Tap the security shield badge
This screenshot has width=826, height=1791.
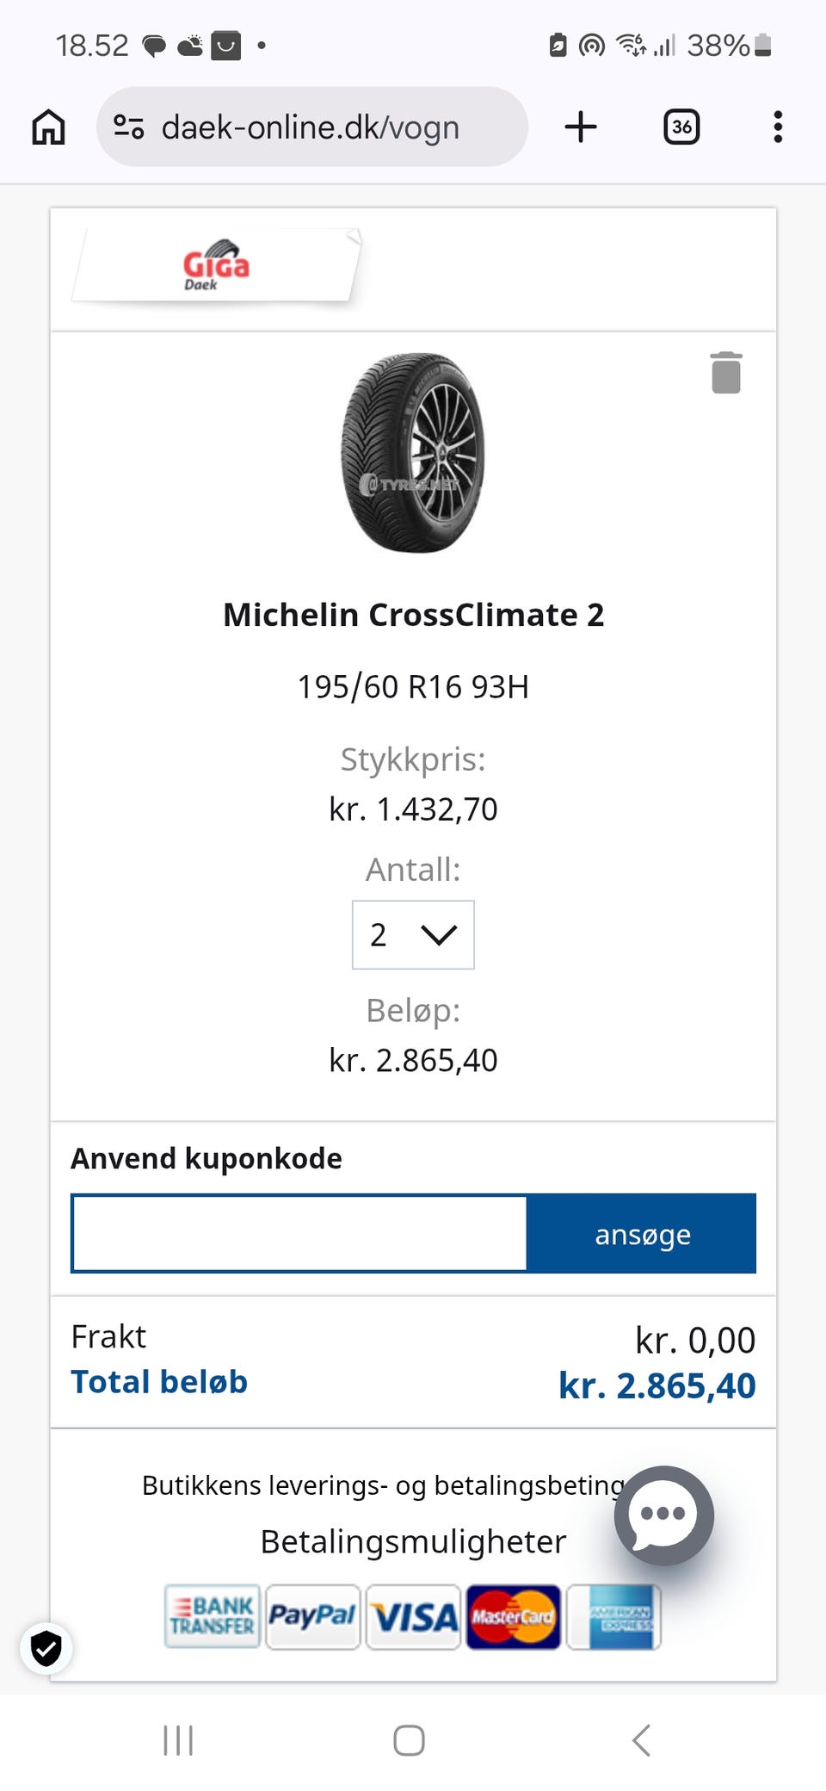pos(46,1649)
